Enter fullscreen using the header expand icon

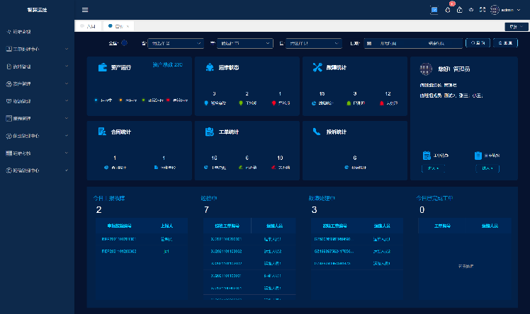[x=483, y=10]
